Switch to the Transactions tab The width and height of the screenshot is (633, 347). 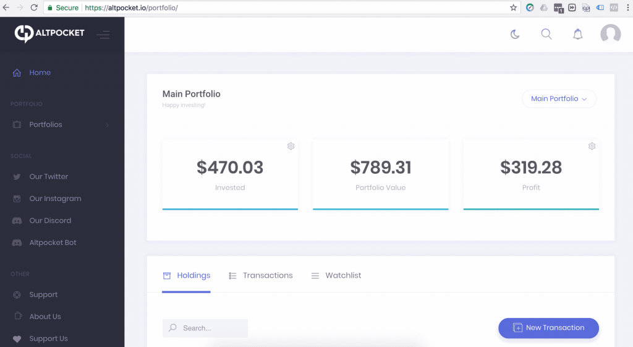260,275
